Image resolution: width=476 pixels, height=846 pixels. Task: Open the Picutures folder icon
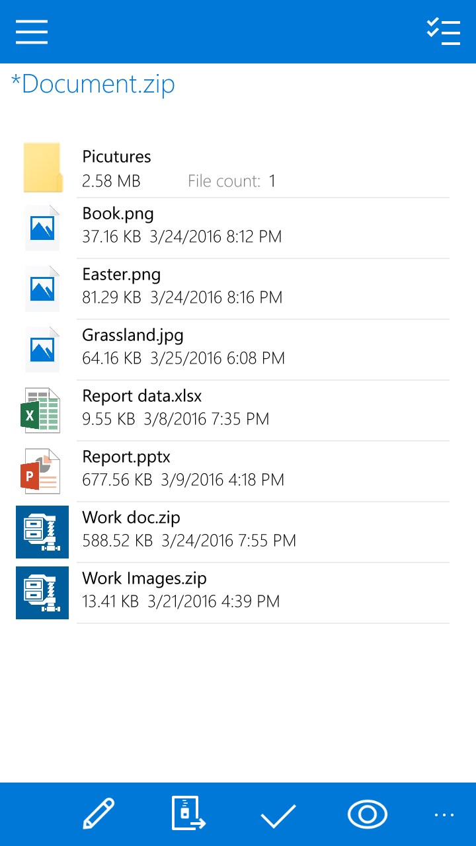click(x=42, y=168)
